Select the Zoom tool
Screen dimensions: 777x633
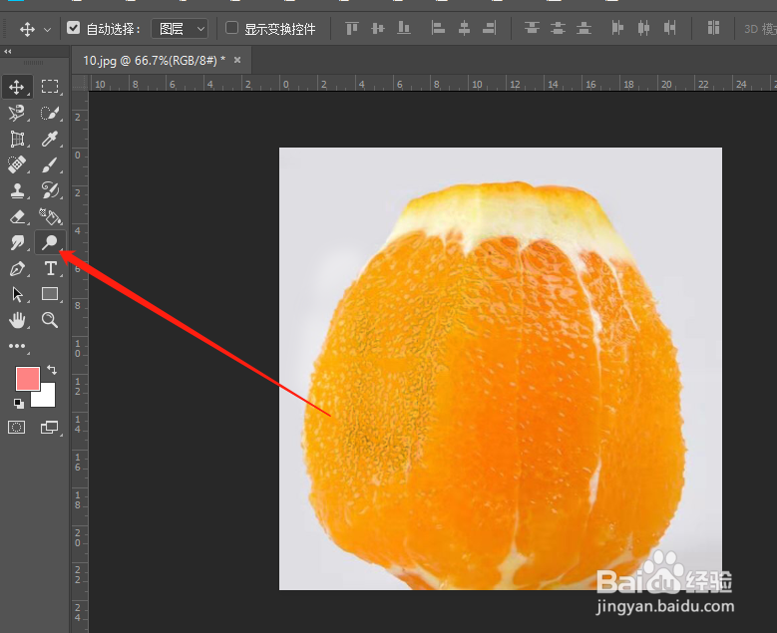tap(50, 320)
